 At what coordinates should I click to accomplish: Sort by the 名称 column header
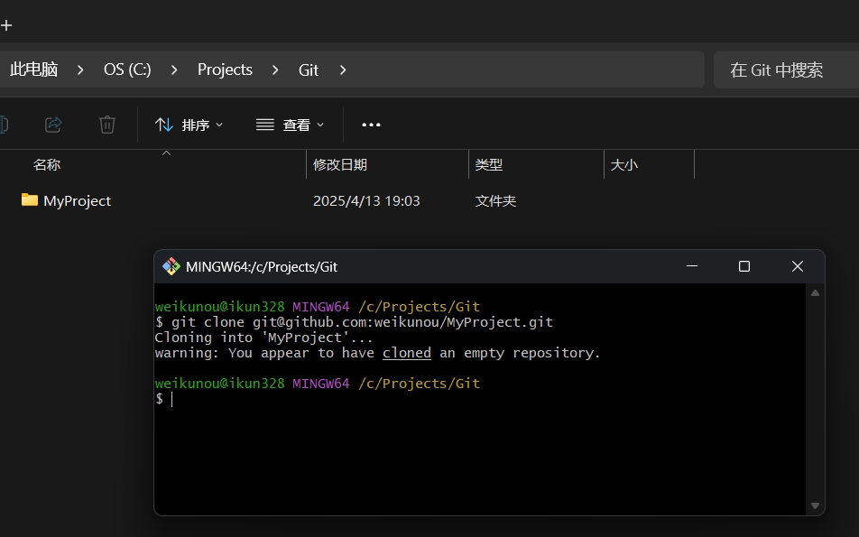point(47,165)
